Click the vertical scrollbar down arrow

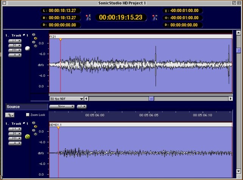238,171
